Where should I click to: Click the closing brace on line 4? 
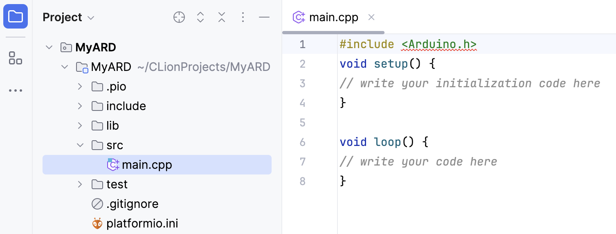(343, 103)
